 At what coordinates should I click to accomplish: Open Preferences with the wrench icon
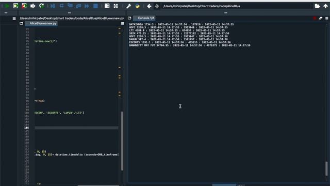(x=128, y=6)
